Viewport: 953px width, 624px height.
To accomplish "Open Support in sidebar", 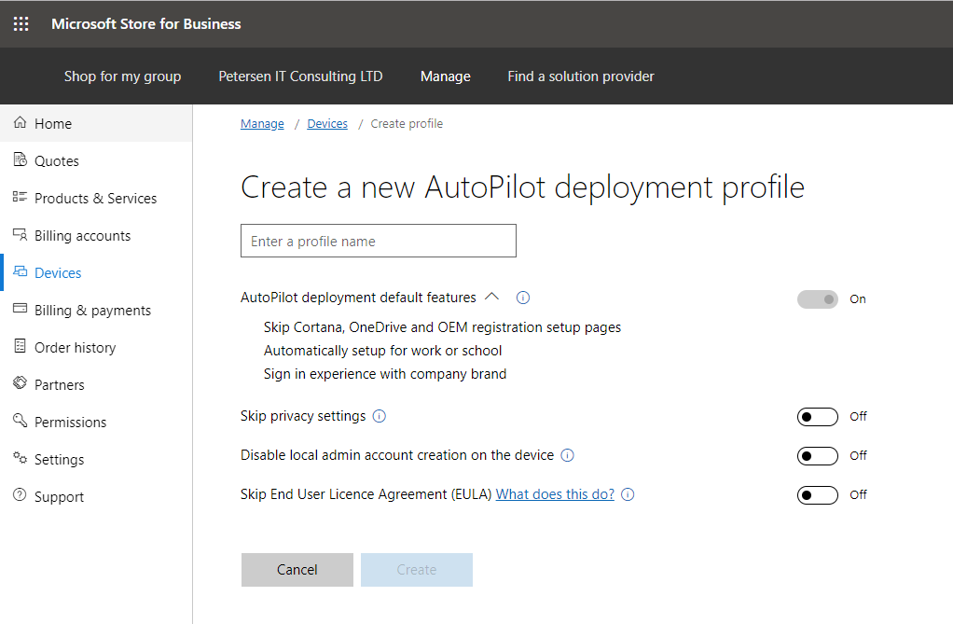I will click(96, 497).
